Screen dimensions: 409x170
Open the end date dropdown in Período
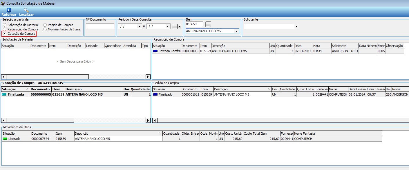[x=167, y=26]
